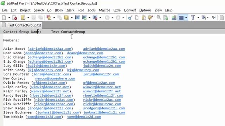Open the Font T dropdown arrow

[198, 18]
